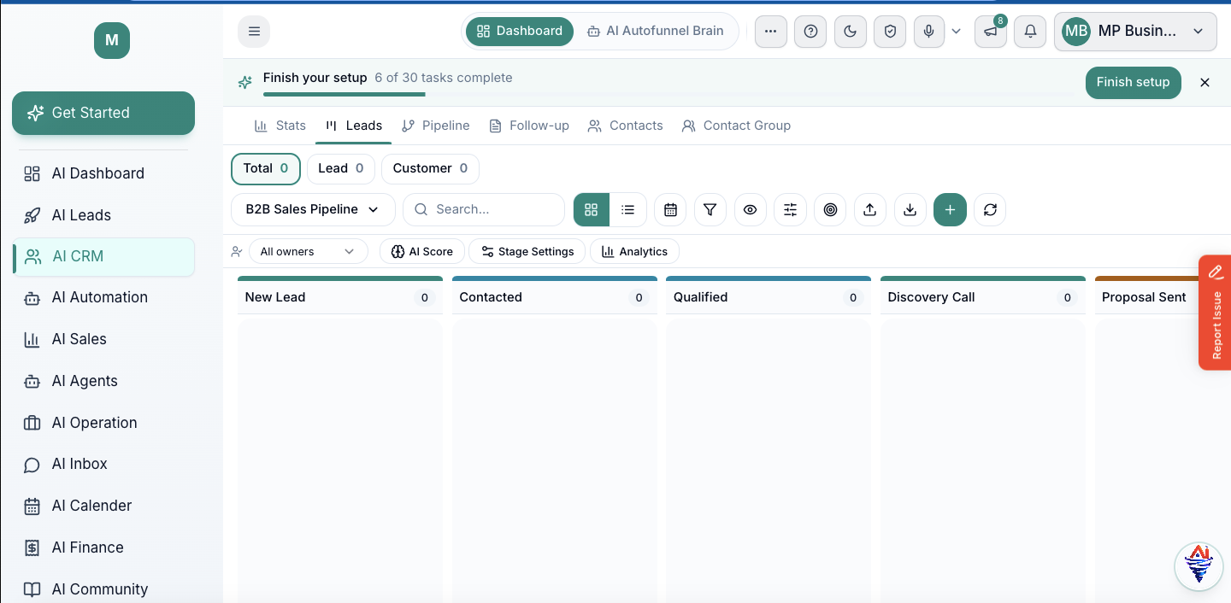Click the Discovery Call column header
This screenshot has width=1231, height=603.
click(x=983, y=297)
